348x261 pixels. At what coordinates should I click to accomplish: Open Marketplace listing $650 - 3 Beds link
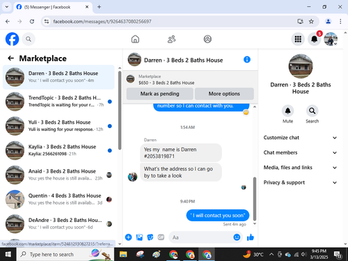(x=166, y=83)
